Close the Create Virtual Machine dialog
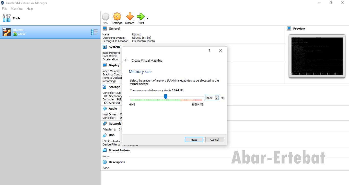This screenshot has width=349, height=185. coord(221,50)
